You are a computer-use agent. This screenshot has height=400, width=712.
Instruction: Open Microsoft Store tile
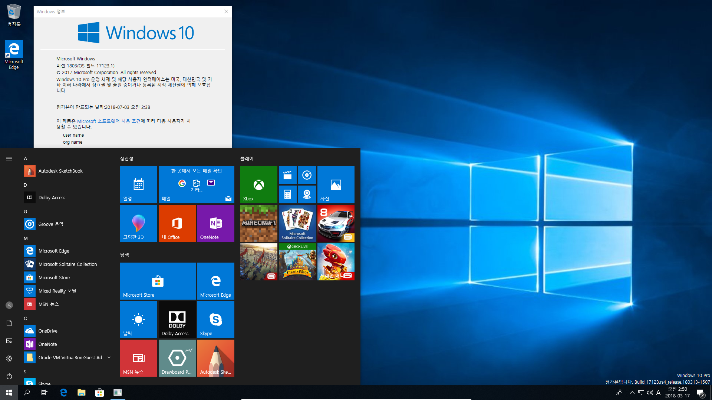tap(158, 281)
